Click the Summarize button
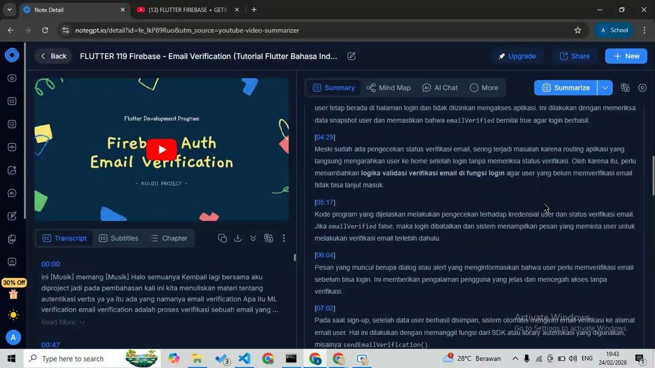Viewport: 655px width, 368px height. [x=565, y=88]
